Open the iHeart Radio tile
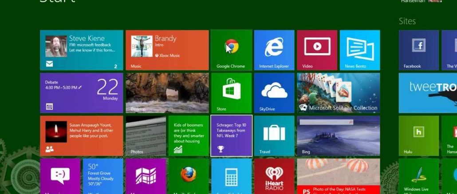The height and width of the screenshot is (194, 457). [274, 176]
